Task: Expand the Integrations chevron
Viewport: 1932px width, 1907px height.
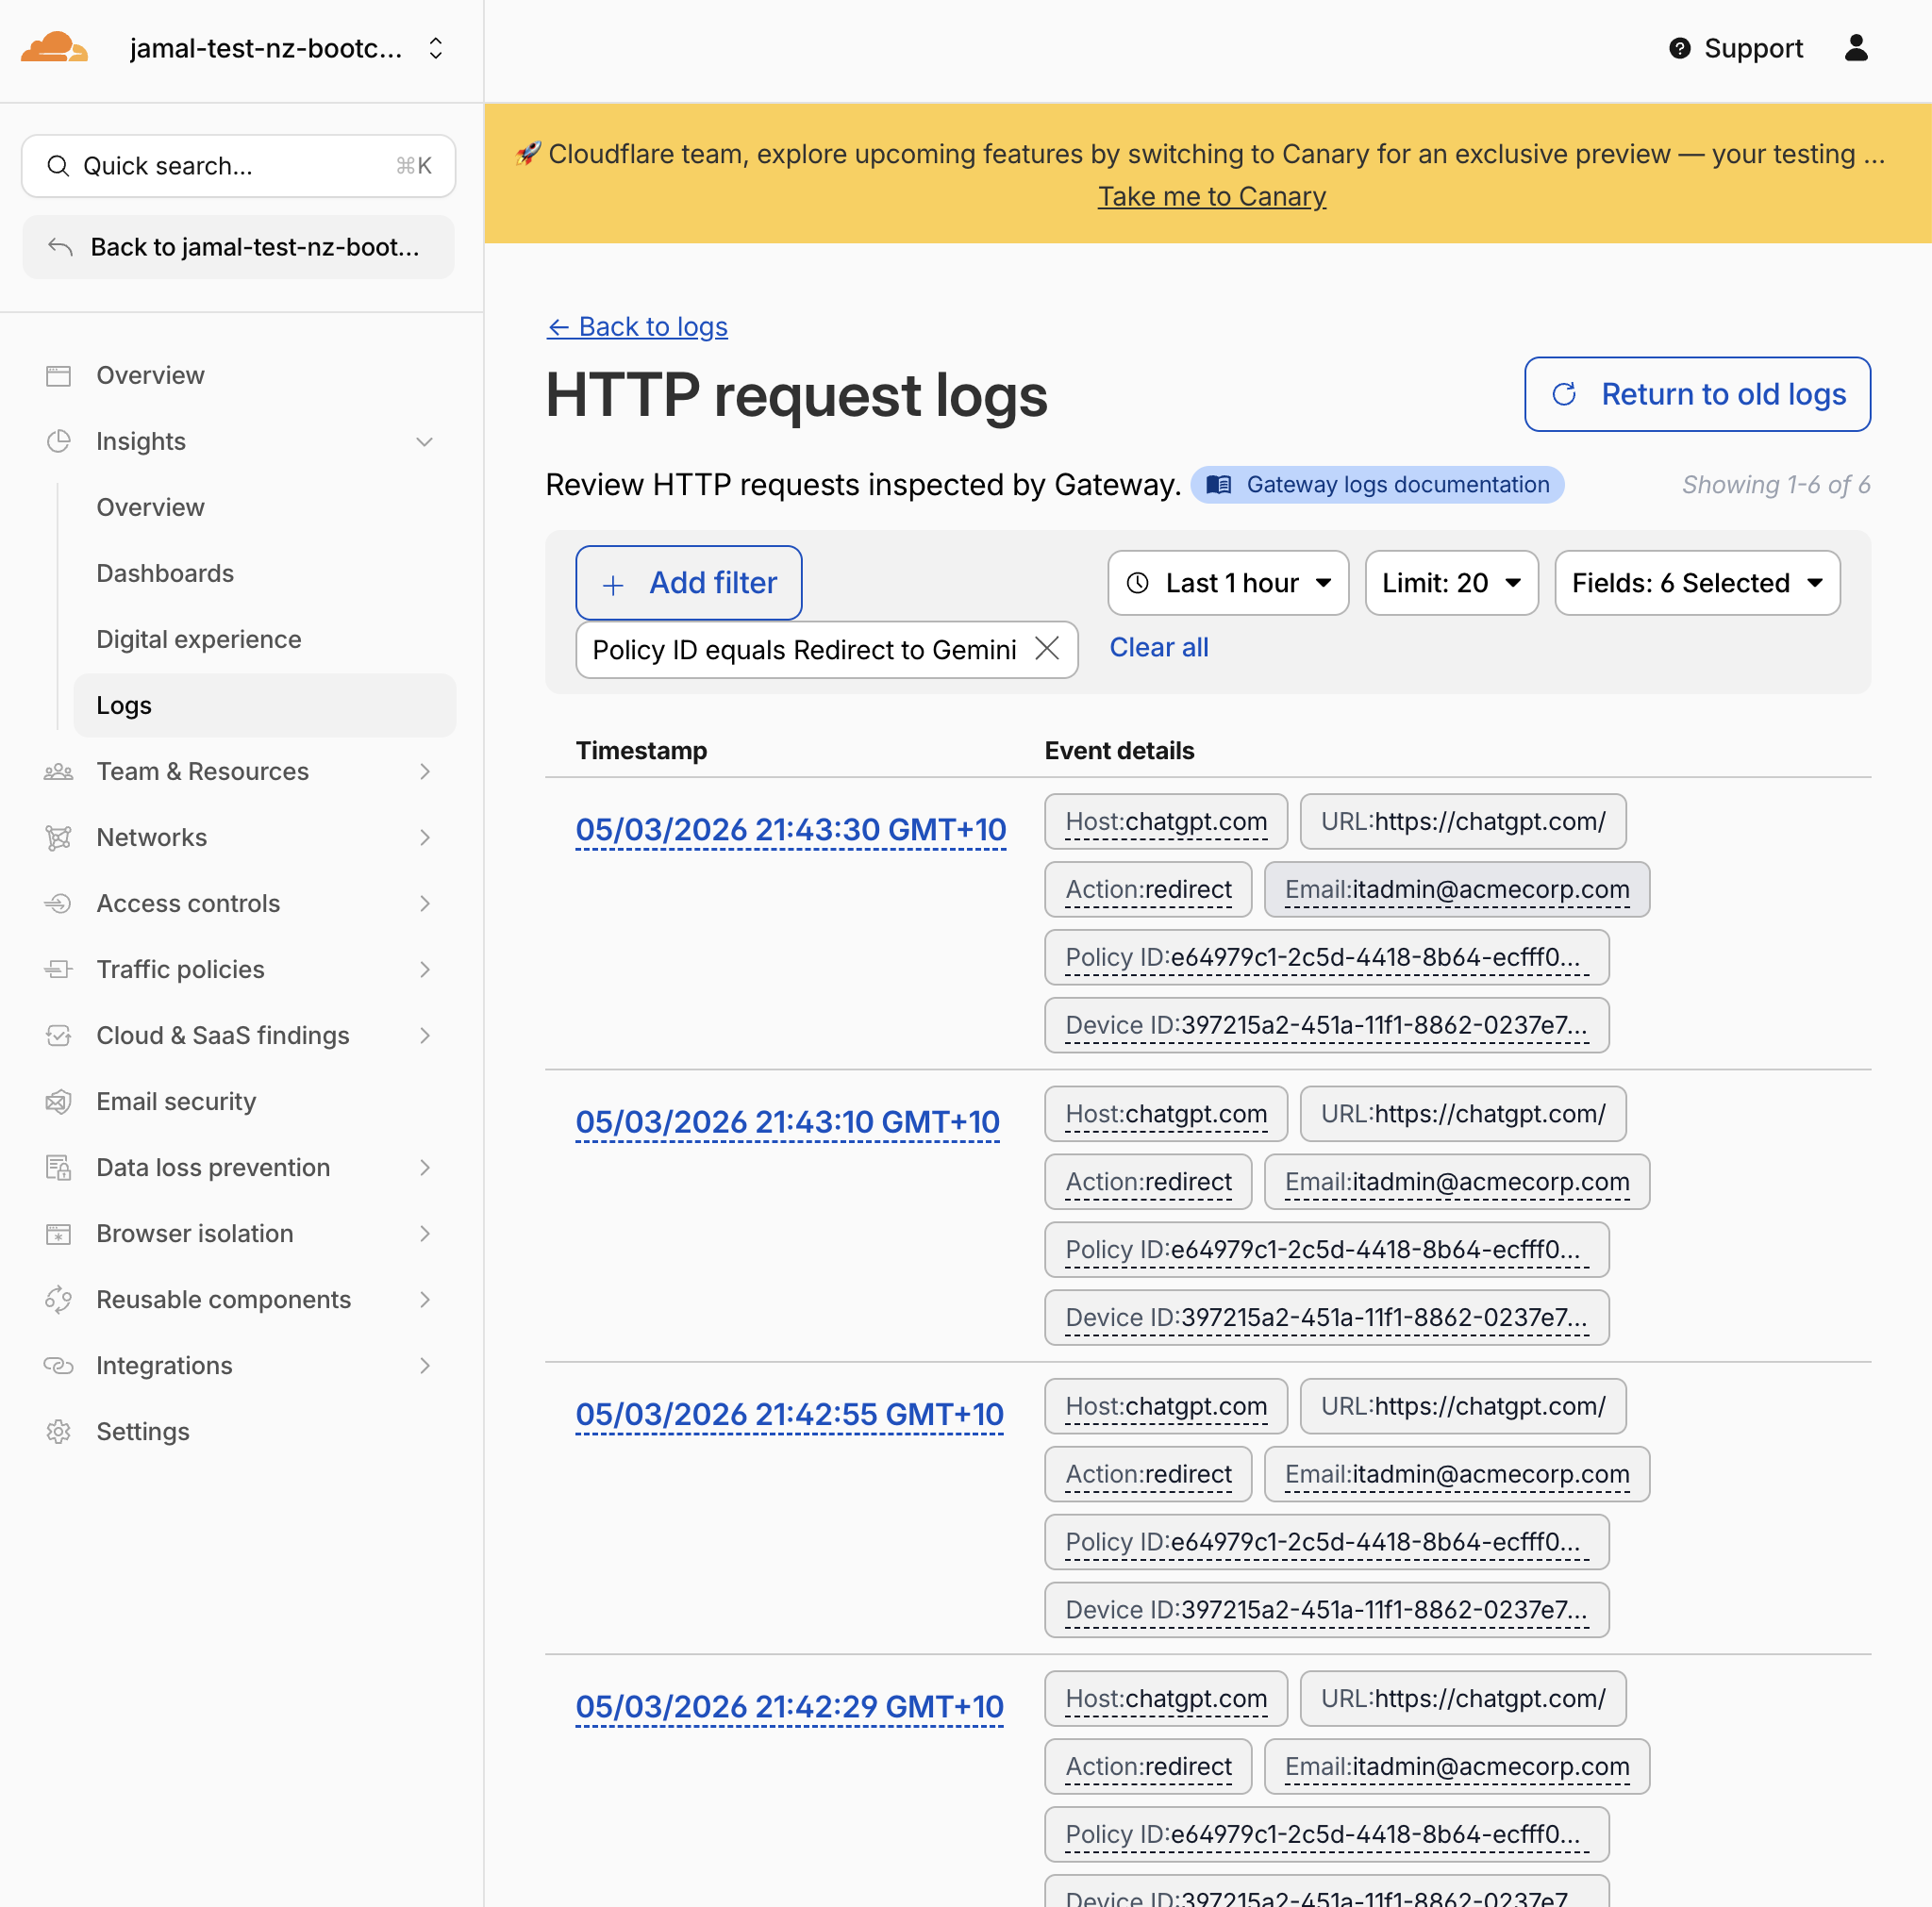Action: tap(425, 1365)
